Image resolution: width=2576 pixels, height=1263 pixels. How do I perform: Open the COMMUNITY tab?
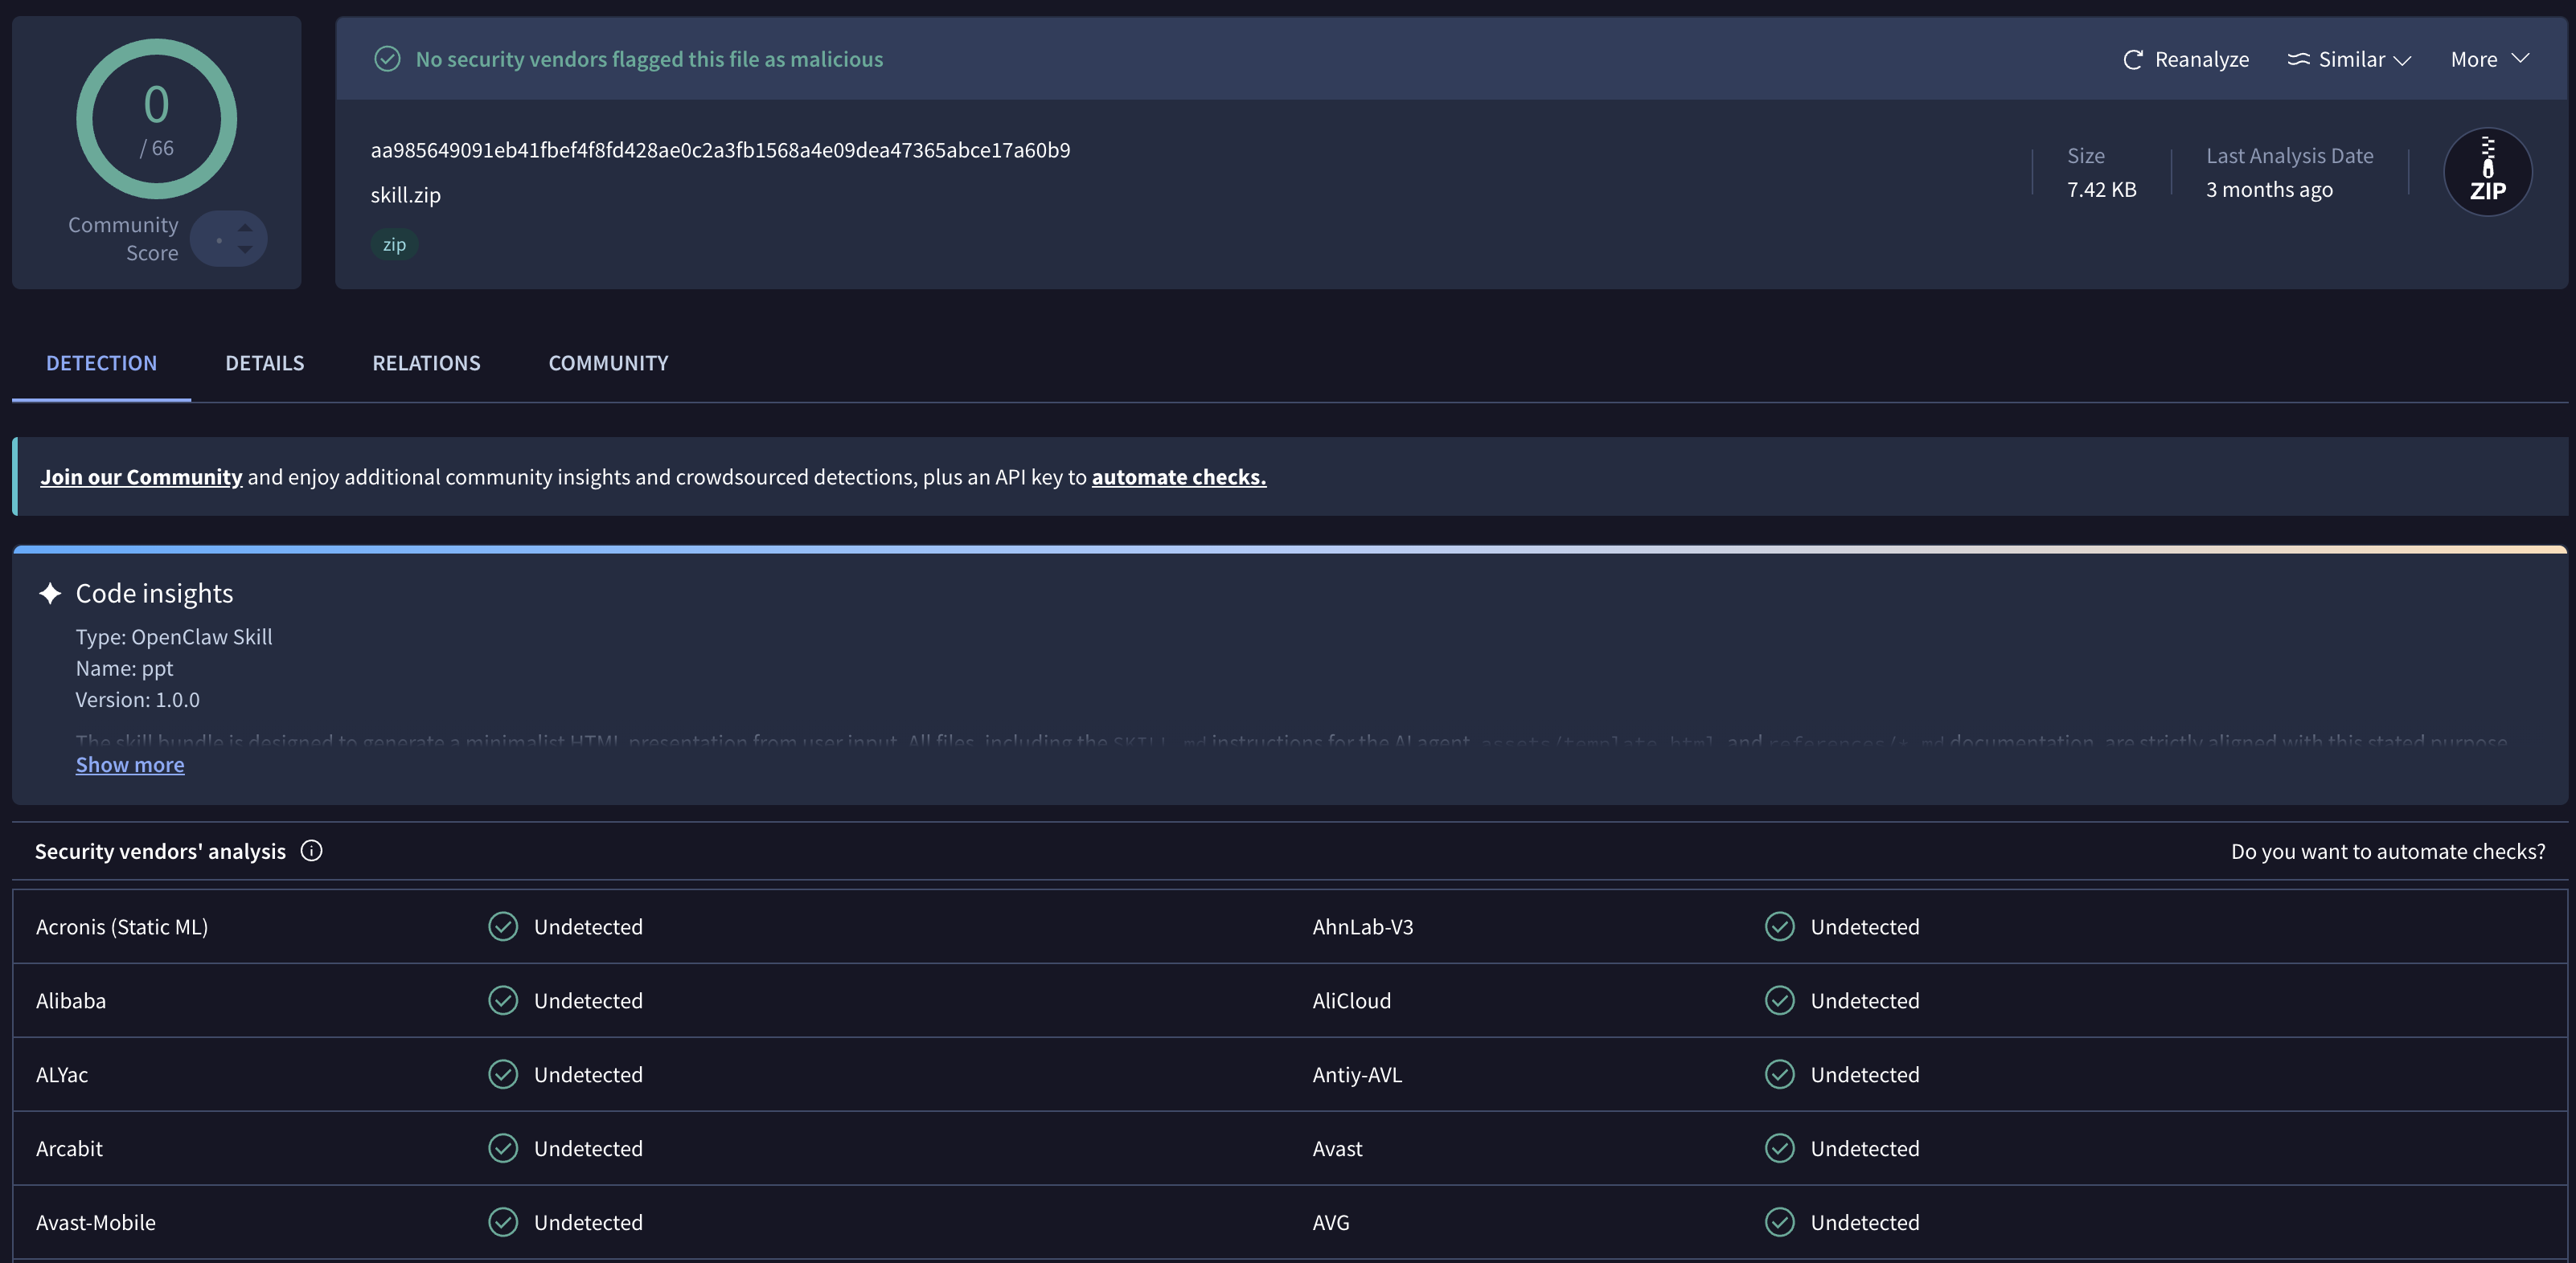608,362
